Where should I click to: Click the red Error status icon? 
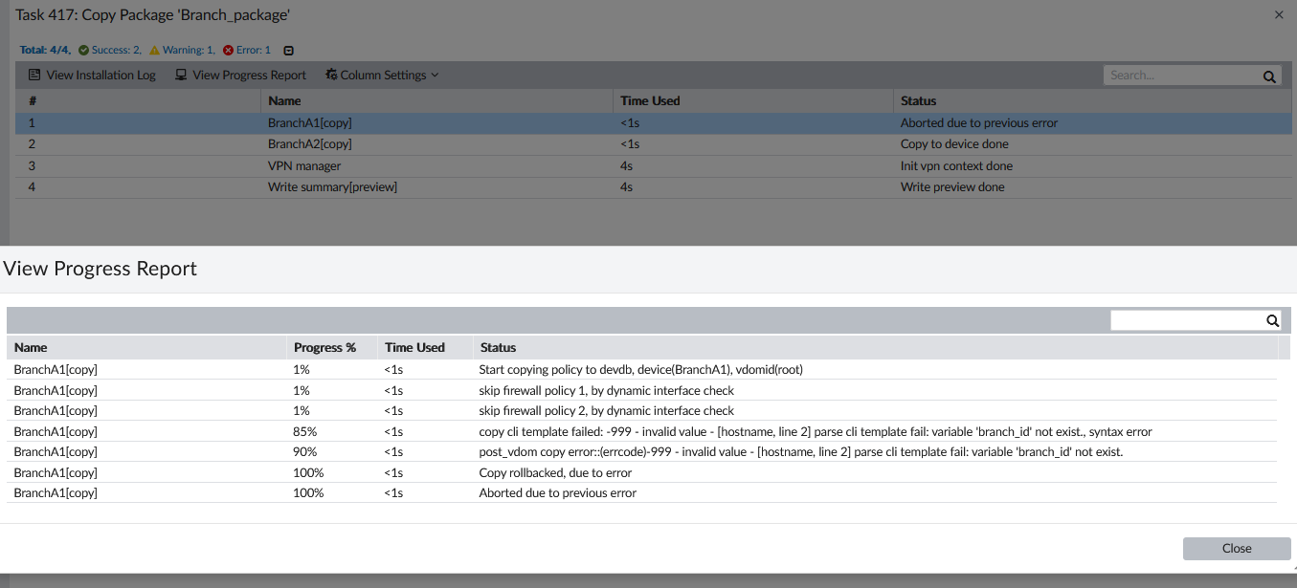(x=228, y=50)
